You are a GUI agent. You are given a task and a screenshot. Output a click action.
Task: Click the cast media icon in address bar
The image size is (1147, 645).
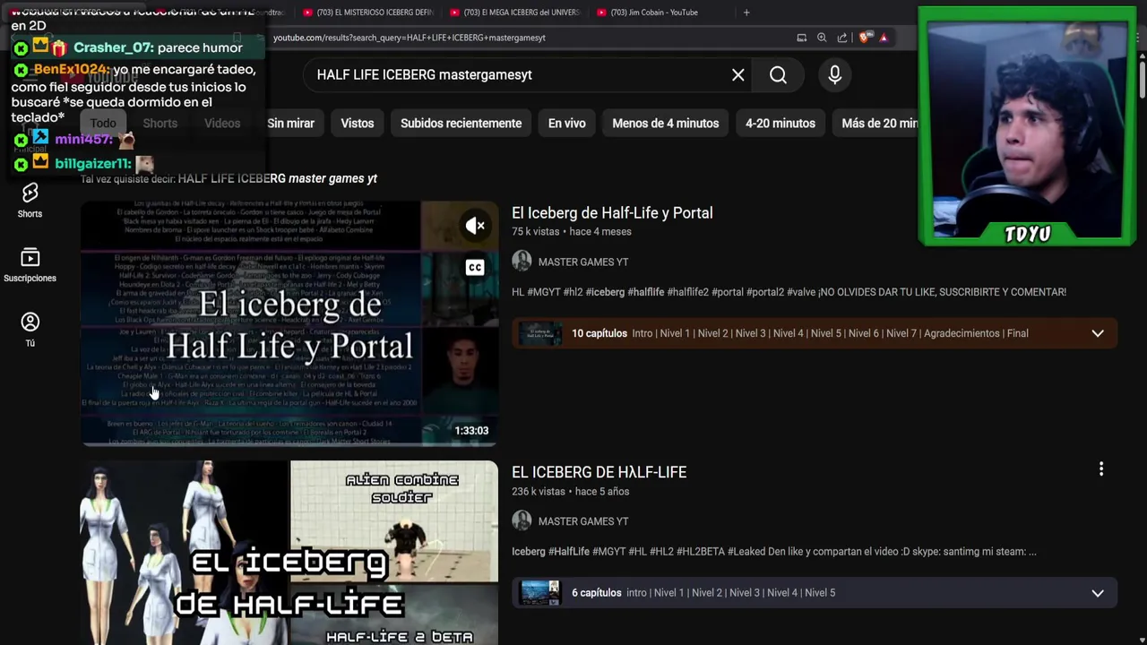click(801, 38)
